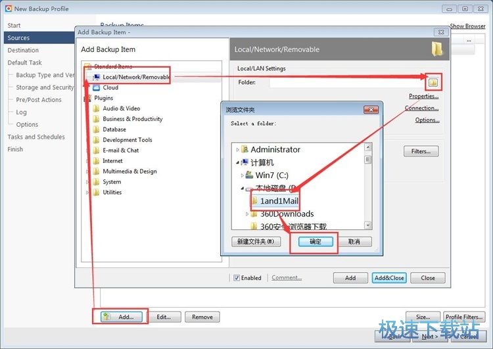
Task: Click the Add button in Add Backup Item dialog
Action: click(x=350, y=278)
